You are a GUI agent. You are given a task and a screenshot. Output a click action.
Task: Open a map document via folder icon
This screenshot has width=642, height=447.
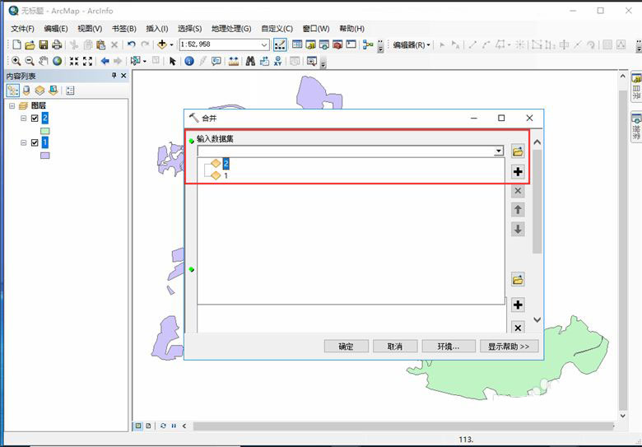tap(30, 44)
